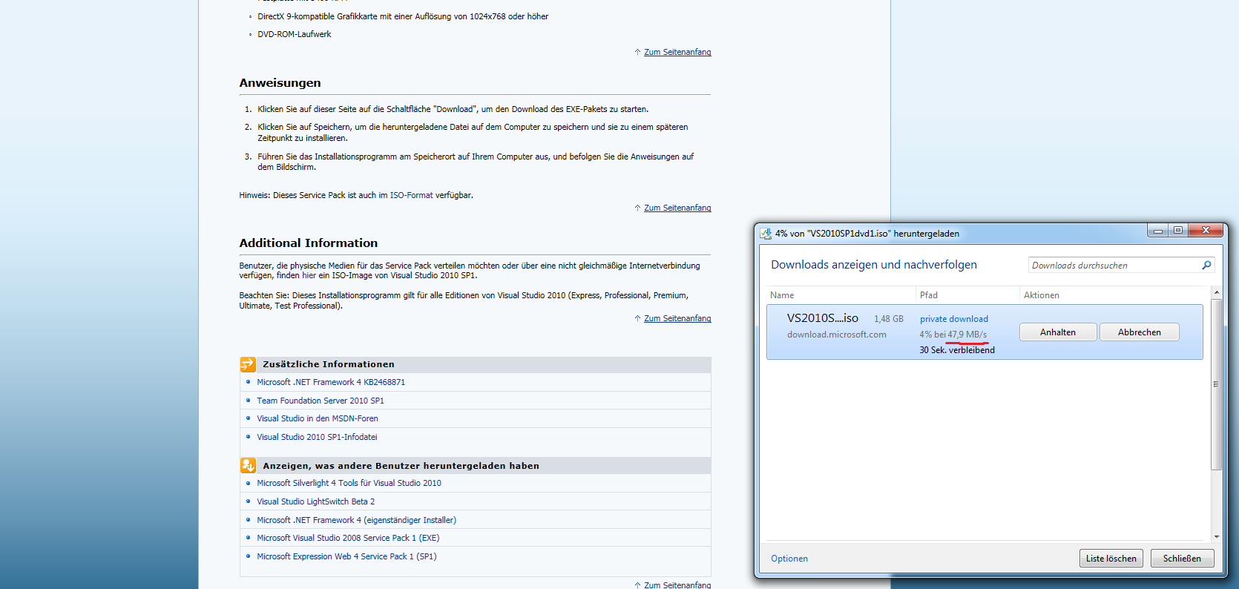Click the Anweisungen heading
The image size is (1239, 589).
coord(280,83)
